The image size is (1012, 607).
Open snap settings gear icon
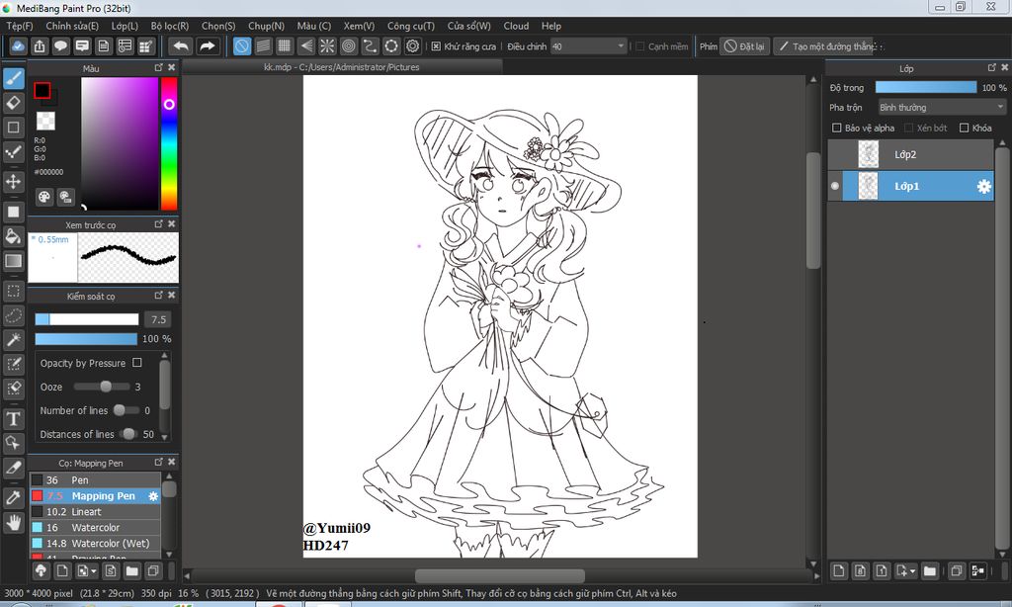[412, 46]
